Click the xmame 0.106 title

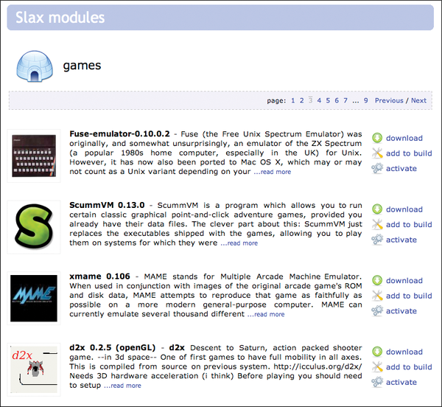[x=99, y=276]
